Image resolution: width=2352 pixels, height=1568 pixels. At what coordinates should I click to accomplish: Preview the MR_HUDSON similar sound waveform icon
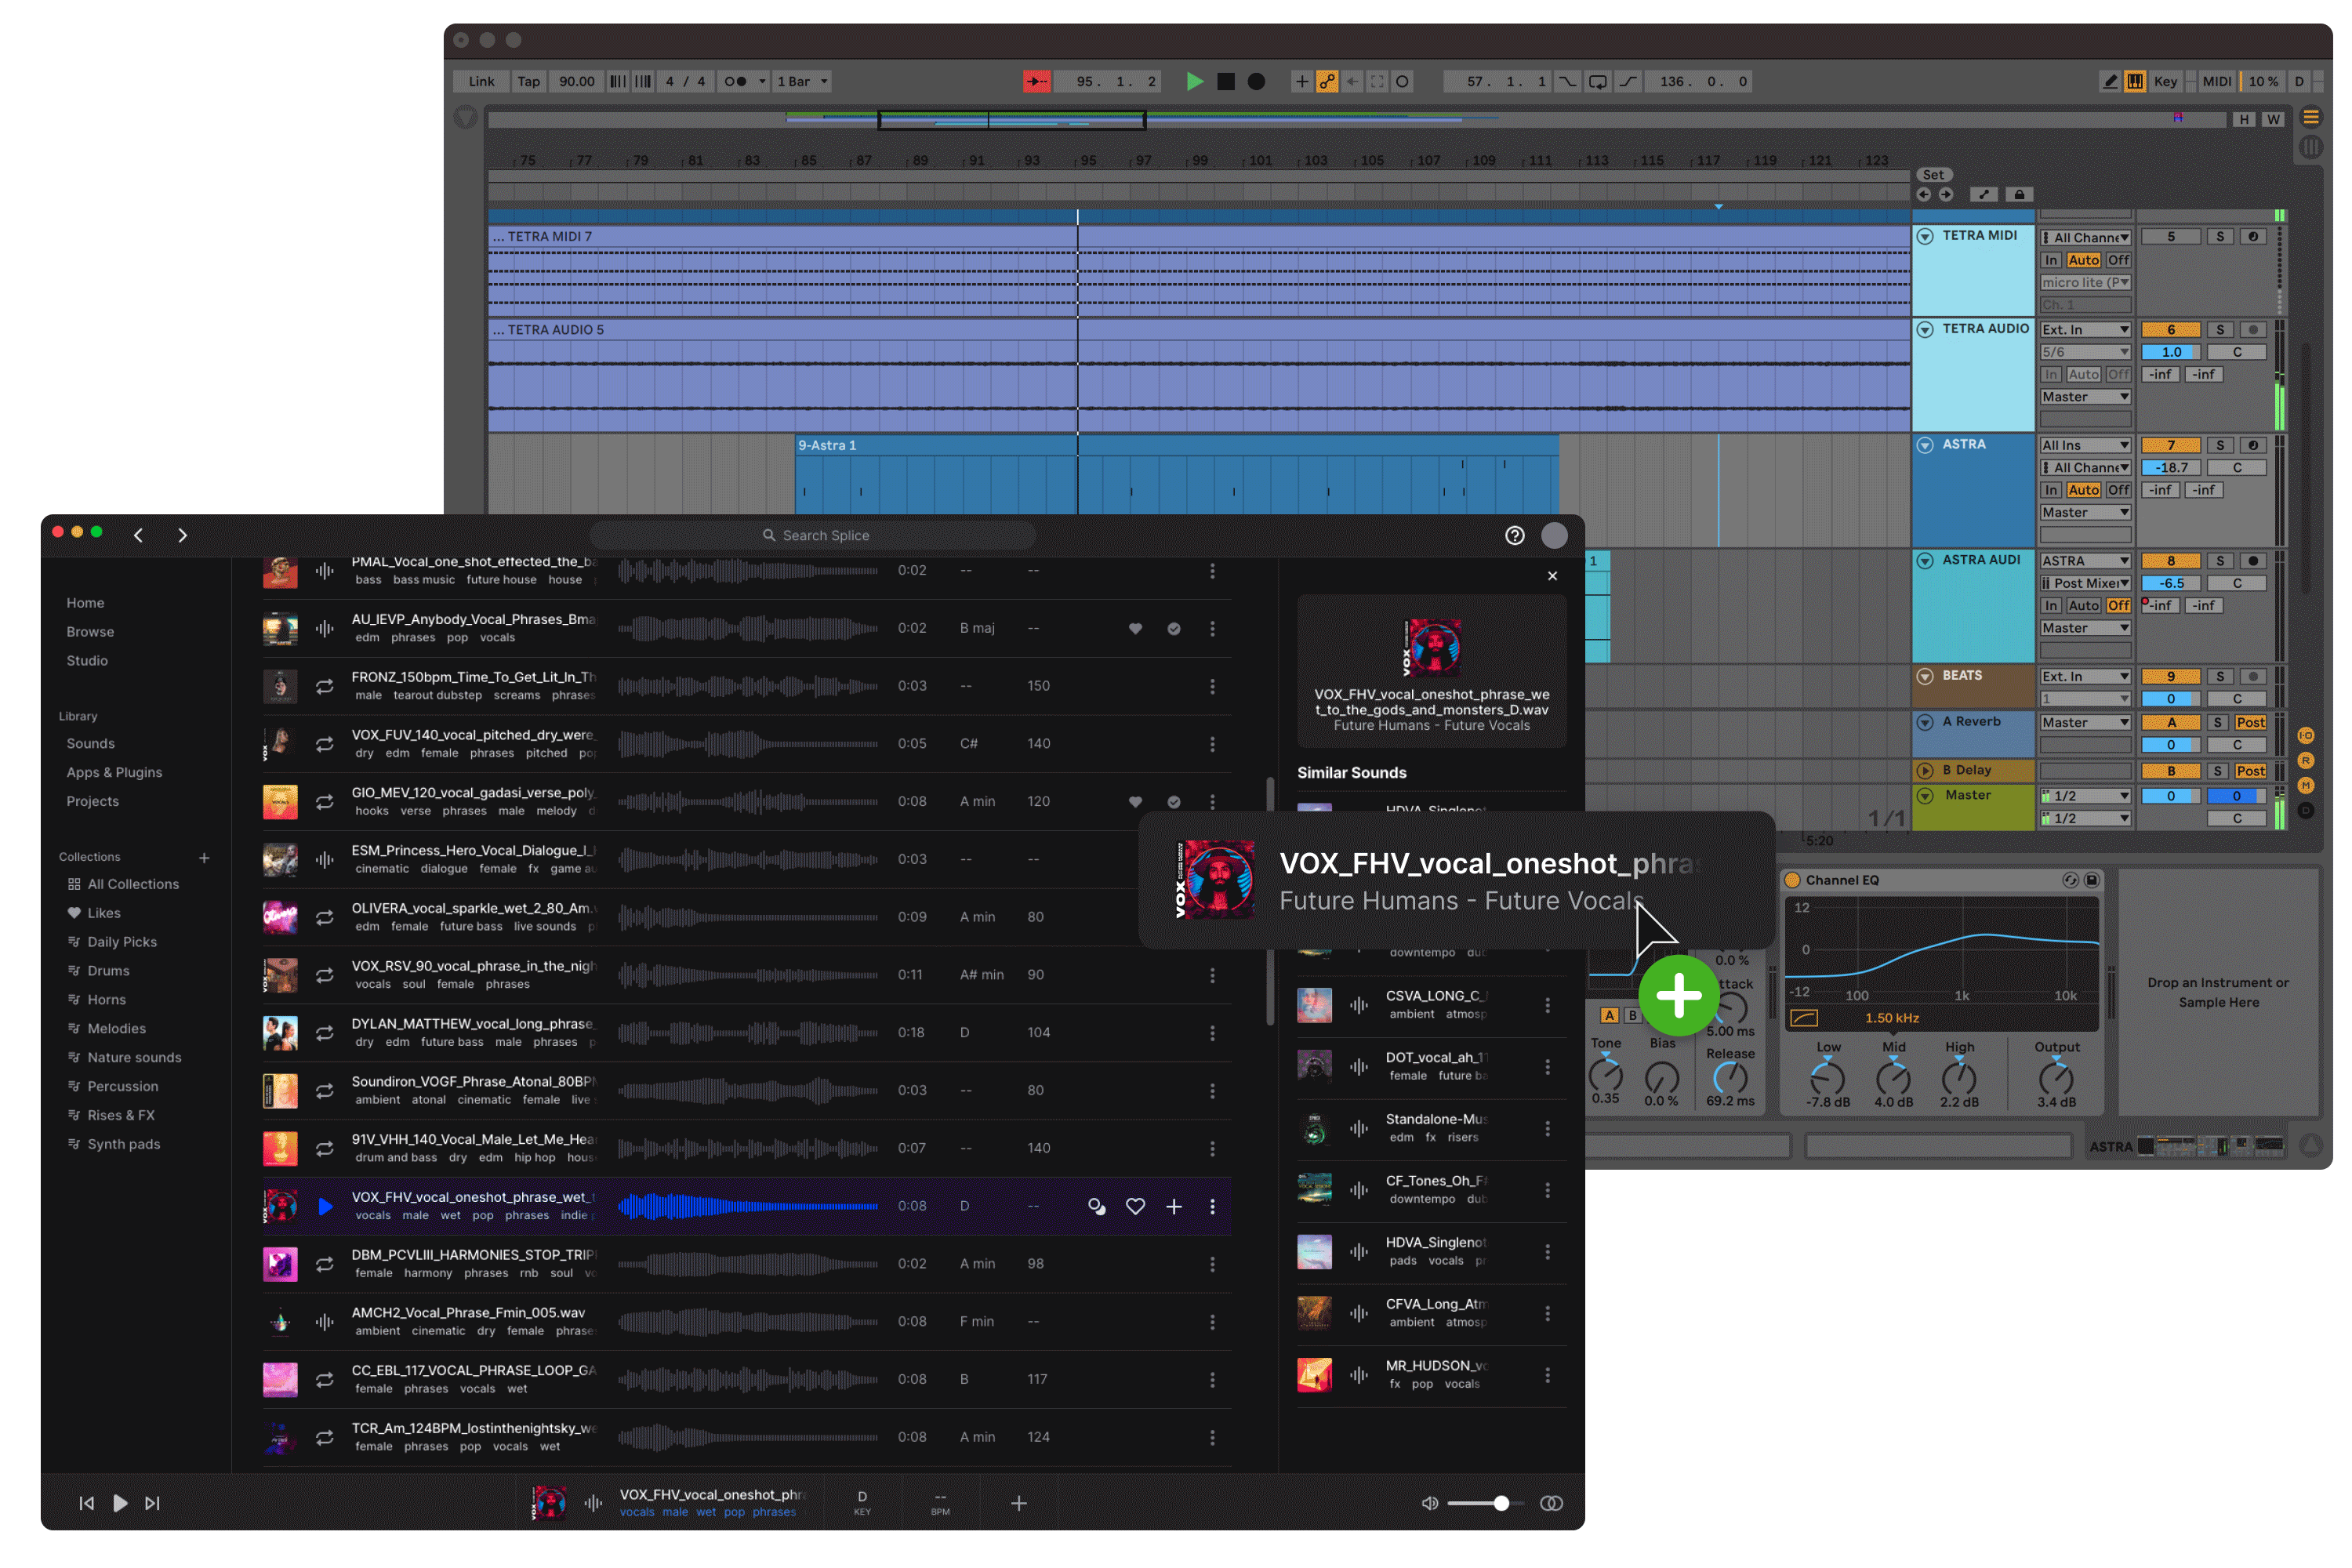1358,1376
